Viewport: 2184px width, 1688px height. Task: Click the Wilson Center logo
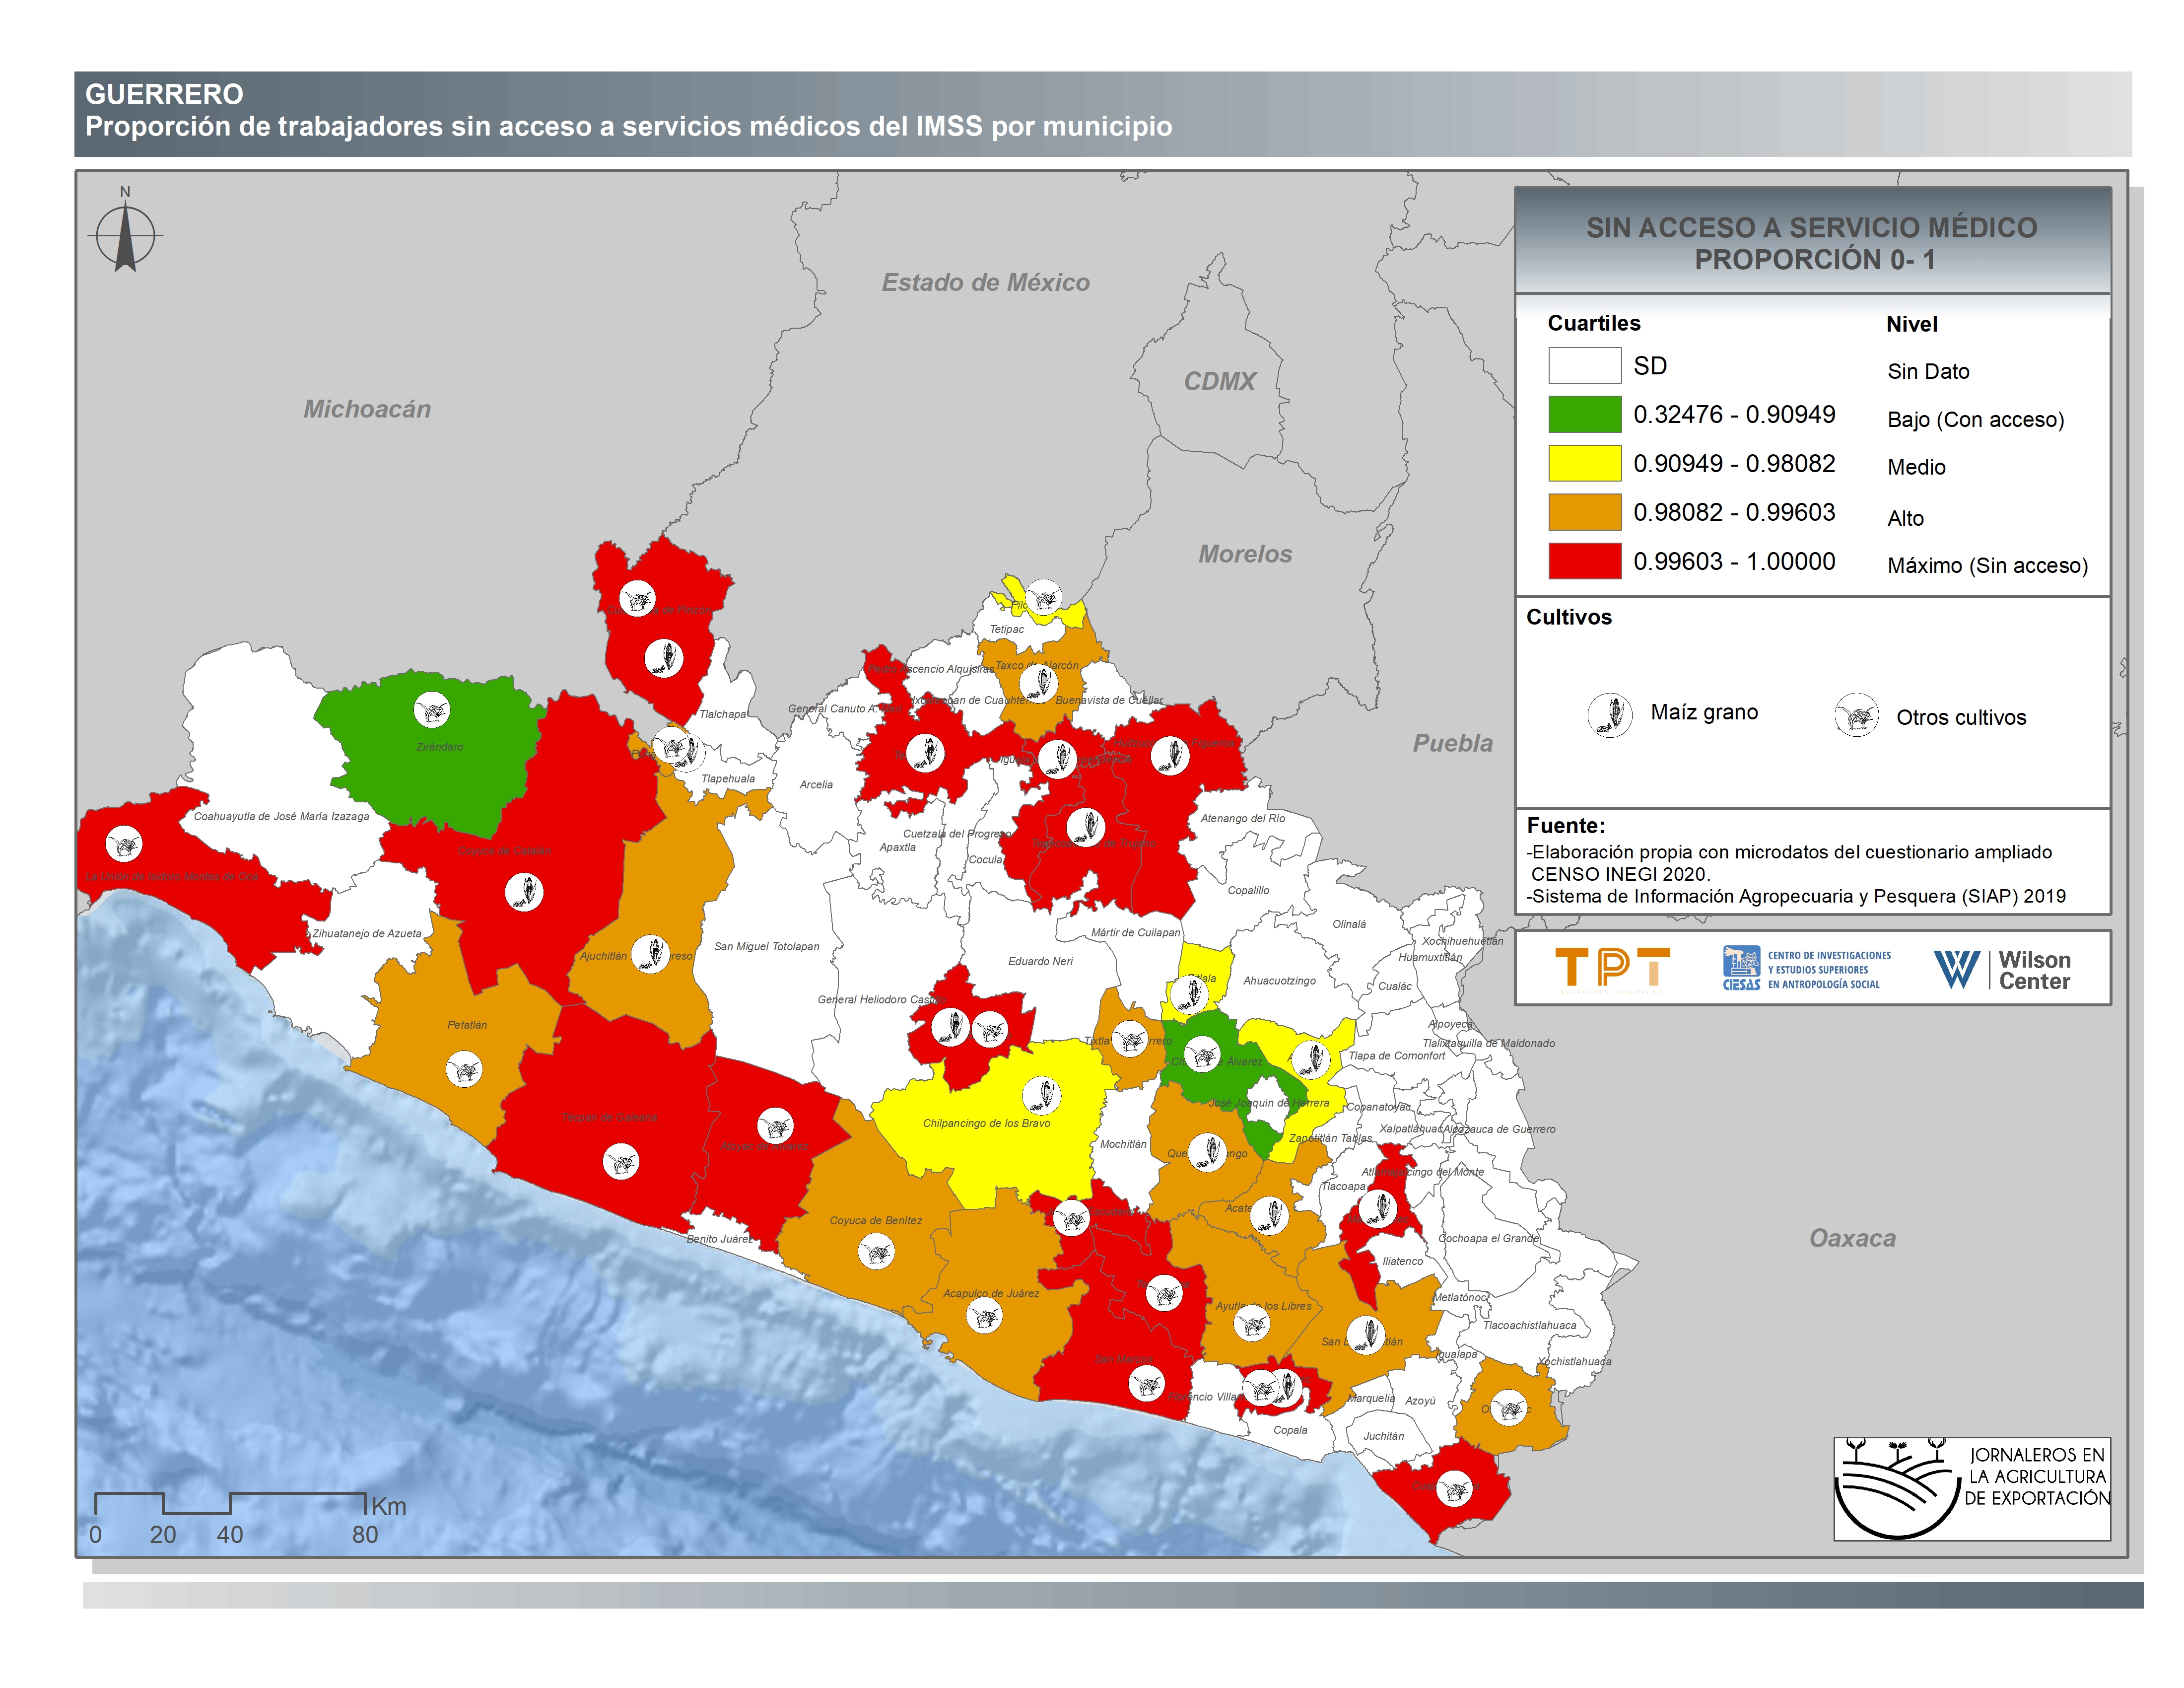tap(2002, 969)
